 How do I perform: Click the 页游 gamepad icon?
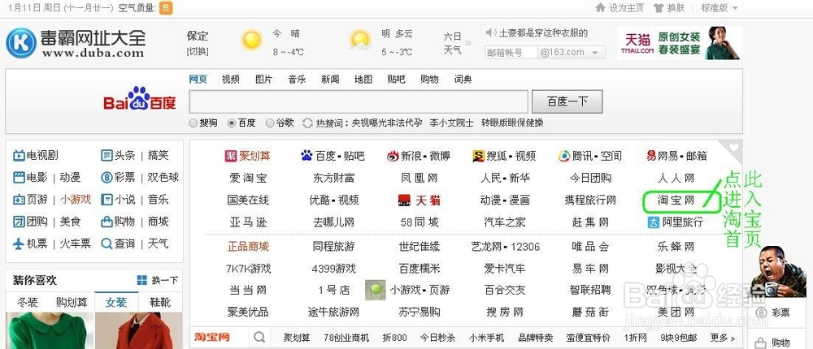[x=19, y=200]
